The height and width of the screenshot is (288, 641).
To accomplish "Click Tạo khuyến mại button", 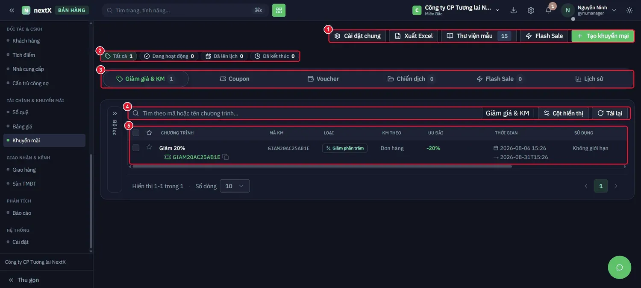I will (603, 36).
